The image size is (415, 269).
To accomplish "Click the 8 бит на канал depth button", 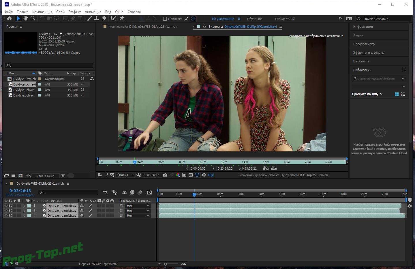I will coord(45,176).
